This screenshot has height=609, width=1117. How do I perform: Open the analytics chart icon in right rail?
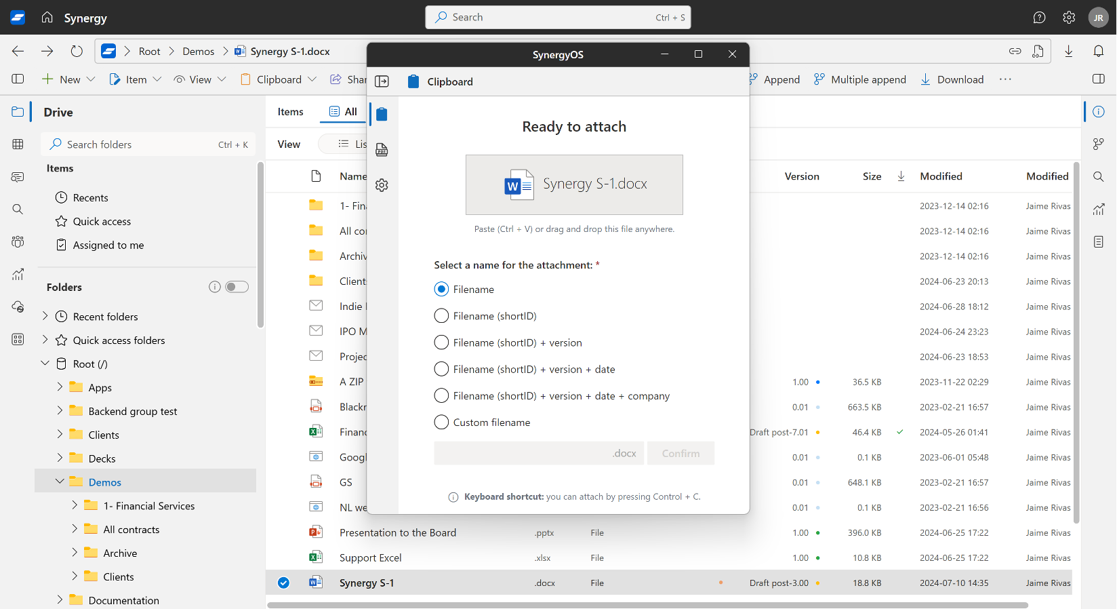tap(1099, 209)
